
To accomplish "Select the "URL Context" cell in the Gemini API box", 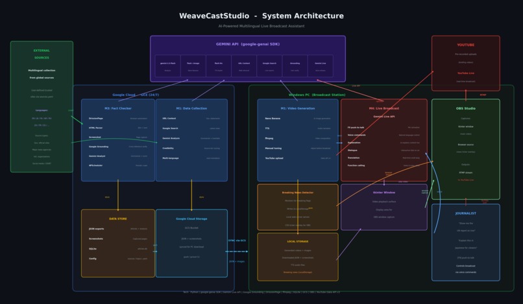I will click(244, 66).
